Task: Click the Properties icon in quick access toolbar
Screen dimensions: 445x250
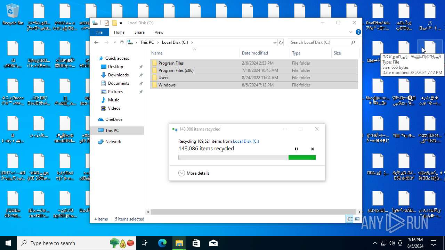Action: pyautogui.click(x=107, y=23)
